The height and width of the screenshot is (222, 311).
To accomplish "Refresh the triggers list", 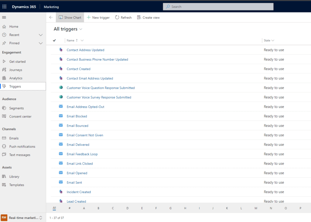I will tap(123, 17).
